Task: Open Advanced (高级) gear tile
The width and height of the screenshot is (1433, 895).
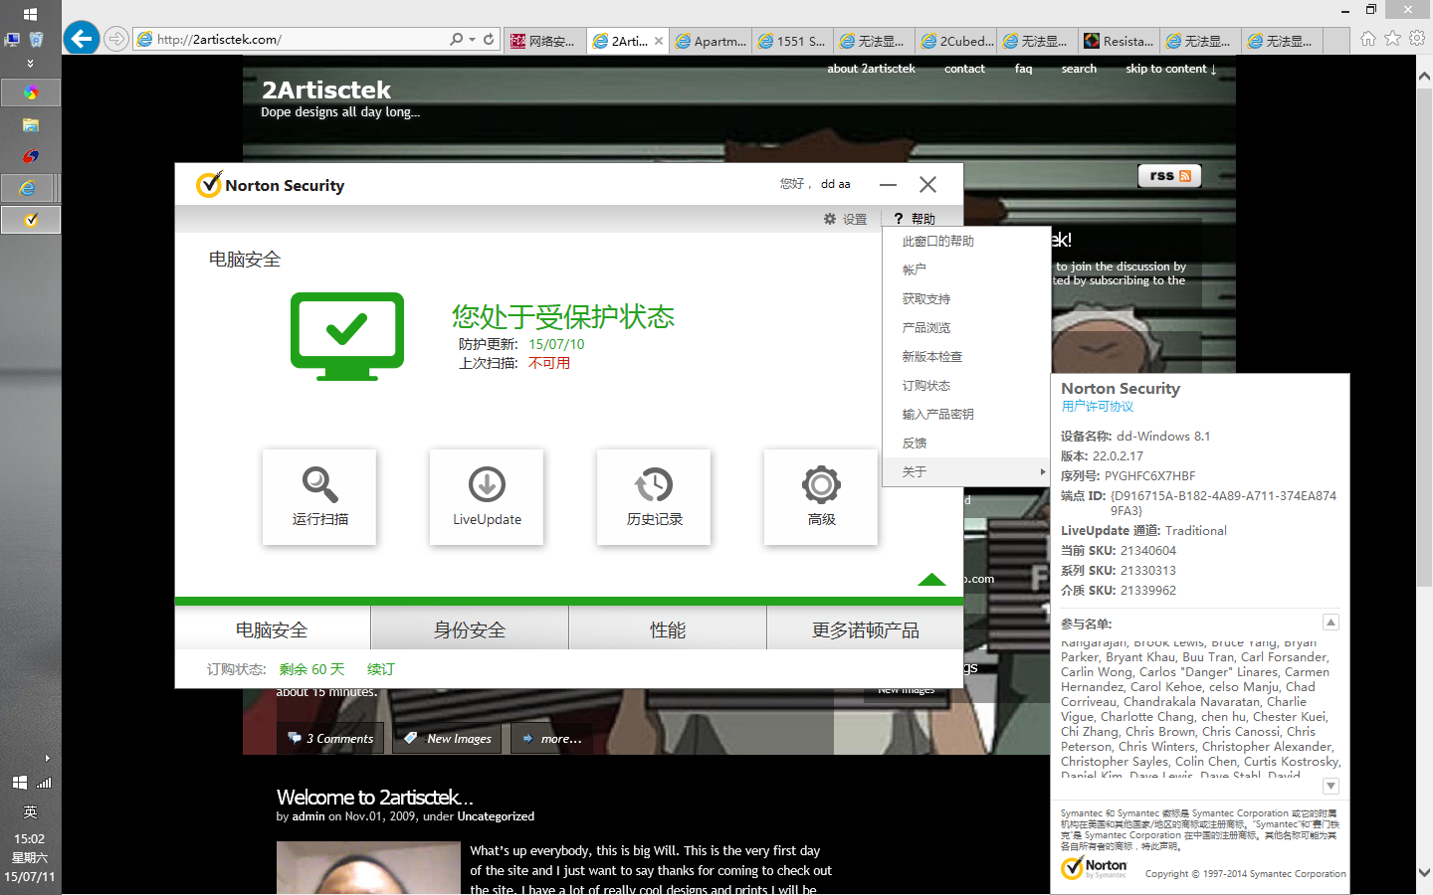Action: (x=821, y=496)
